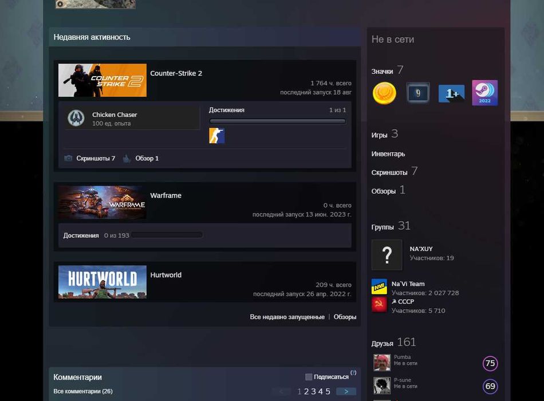The image size is (544, 401).
Task: Click the comment subscription help (?) icon
Action: point(353,372)
